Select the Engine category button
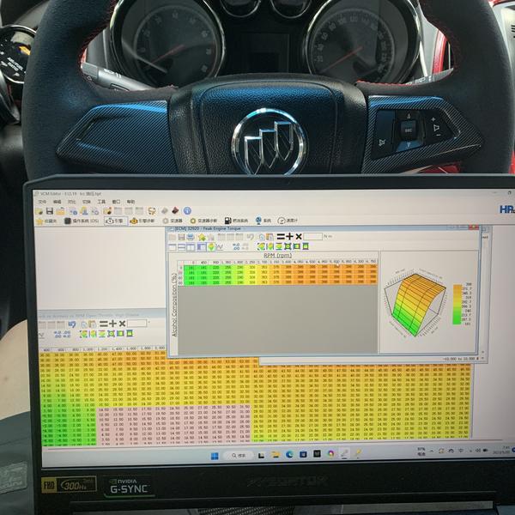The image size is (515, 515). tap(115, 221)
